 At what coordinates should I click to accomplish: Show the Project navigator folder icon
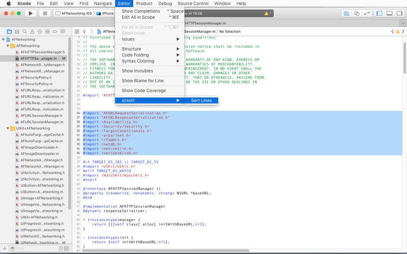click(9, 31)
